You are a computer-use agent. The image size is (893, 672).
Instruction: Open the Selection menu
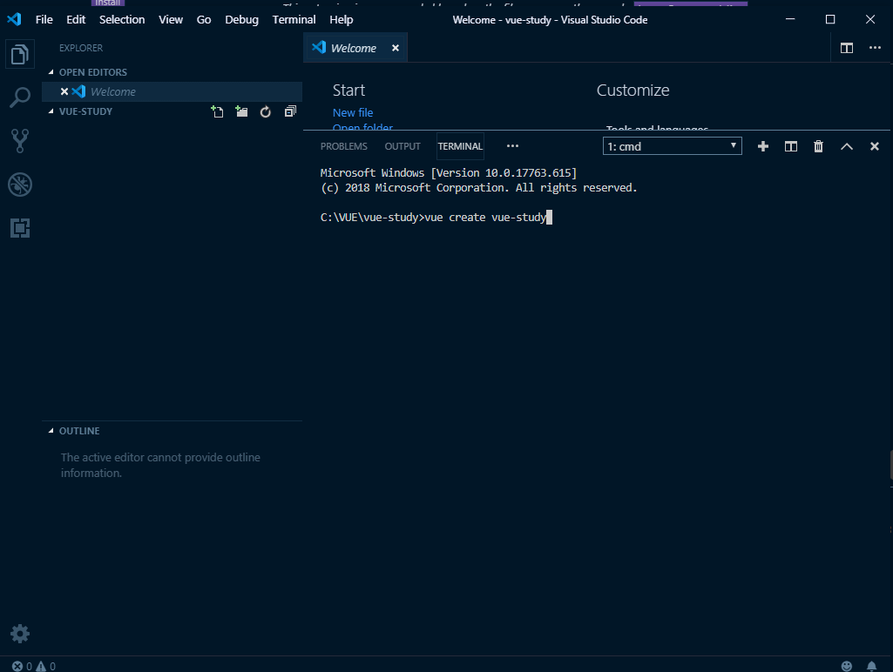point(122,19)
